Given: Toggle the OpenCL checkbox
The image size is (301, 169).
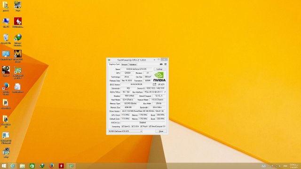Looking at the screenshot, I should click(x=122, y=126).
